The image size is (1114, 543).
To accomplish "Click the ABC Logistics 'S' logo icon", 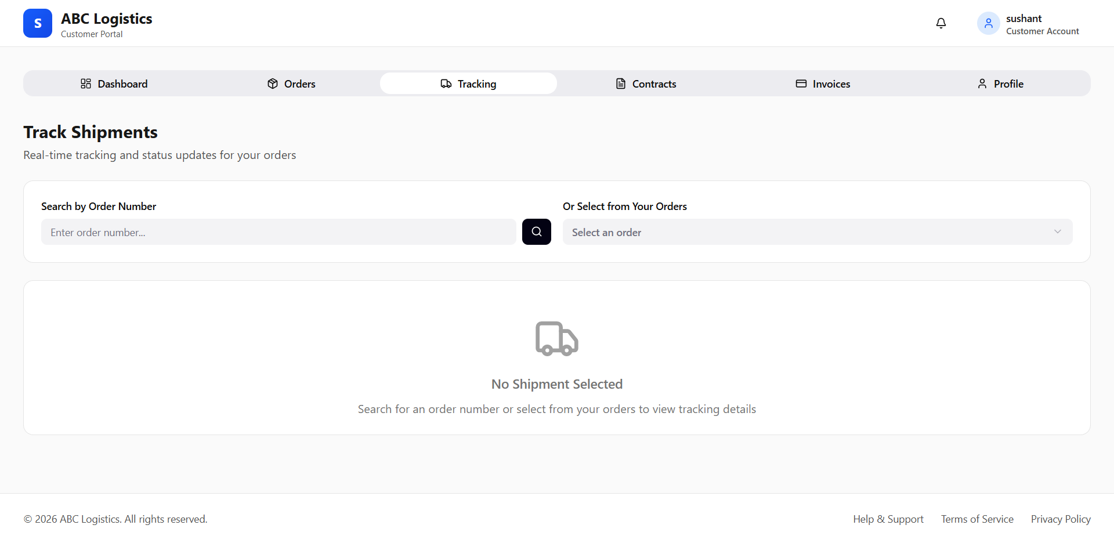I will 37,23.
